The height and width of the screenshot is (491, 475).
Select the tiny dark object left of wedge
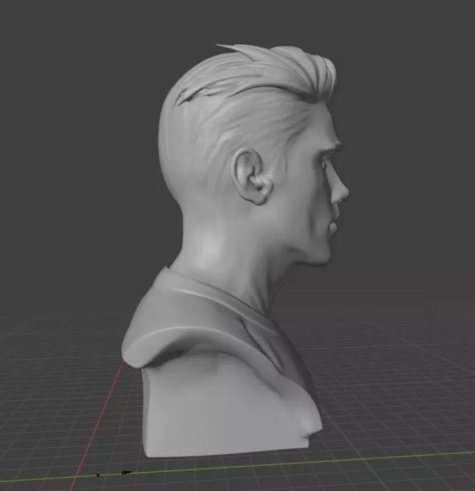pos(98,475)
